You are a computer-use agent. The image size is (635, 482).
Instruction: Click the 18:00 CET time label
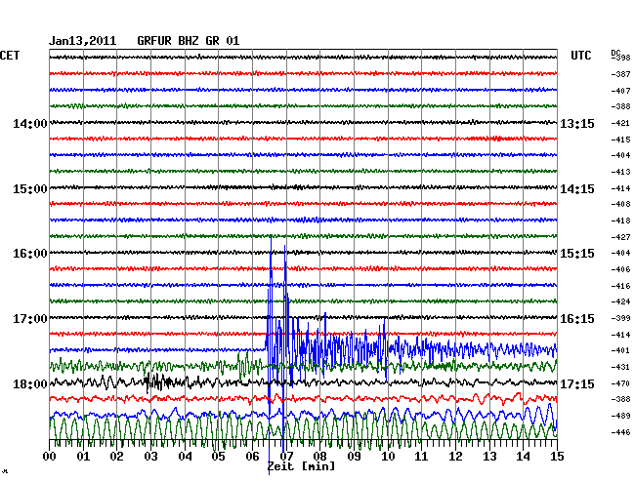coord(30,383)
